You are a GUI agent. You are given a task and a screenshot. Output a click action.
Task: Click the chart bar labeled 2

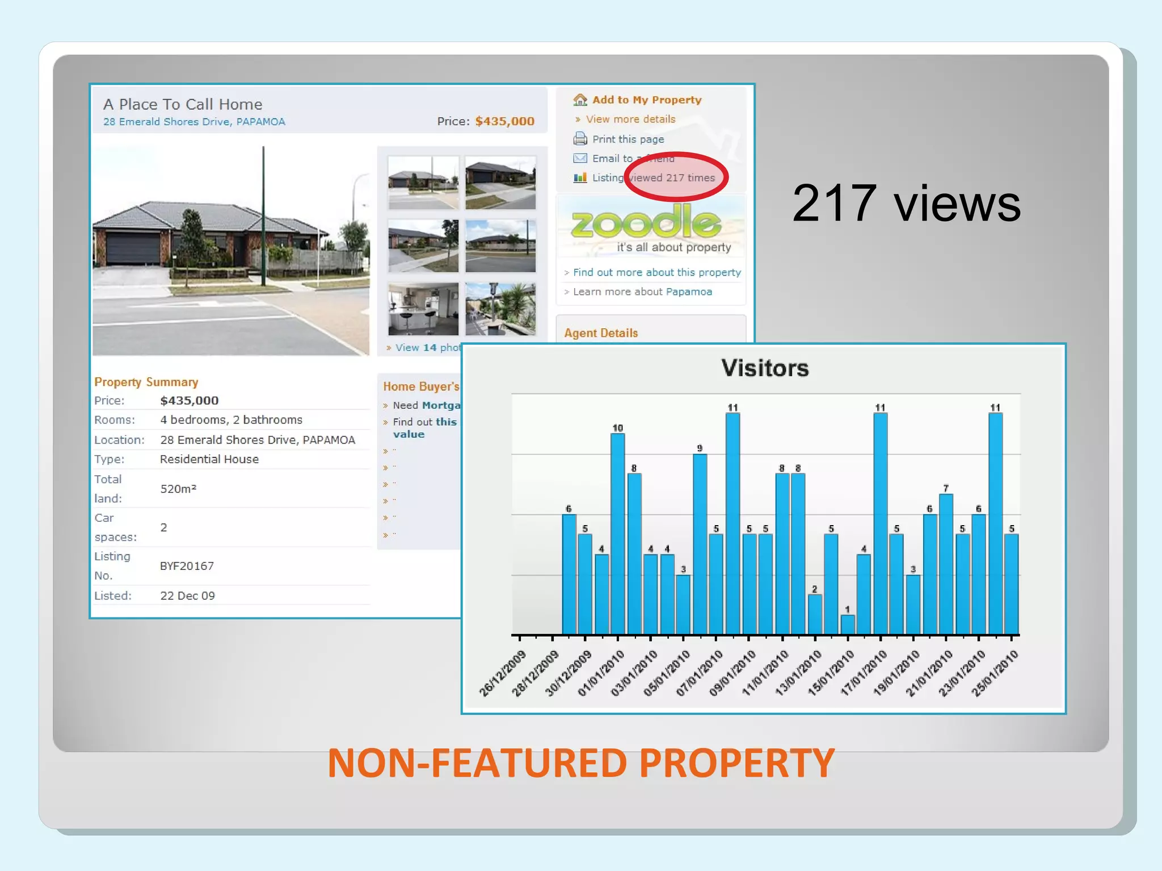pyautogui.click(x=815, y=614)
